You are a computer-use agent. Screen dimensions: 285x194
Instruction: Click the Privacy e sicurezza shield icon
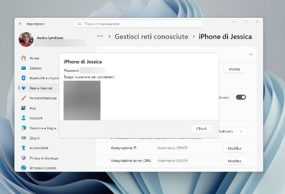click(x=23, y=158)
